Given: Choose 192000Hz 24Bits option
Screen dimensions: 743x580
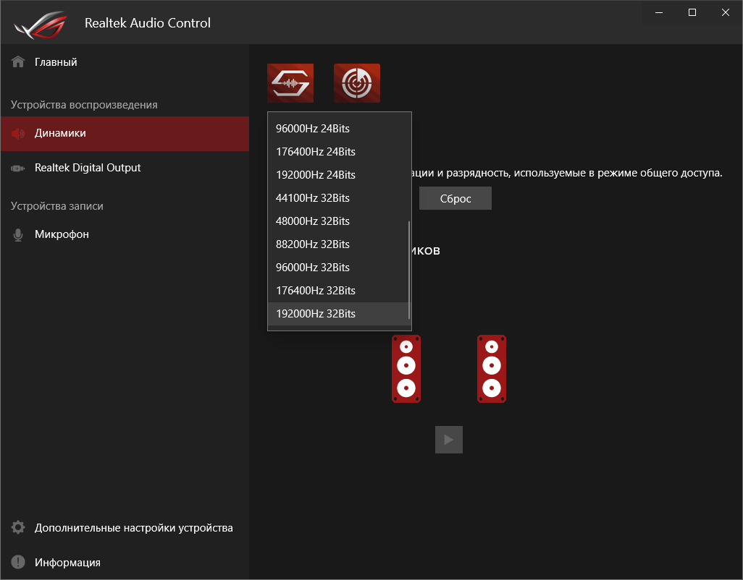Looking at the screenshot, I should pos(338,175).
